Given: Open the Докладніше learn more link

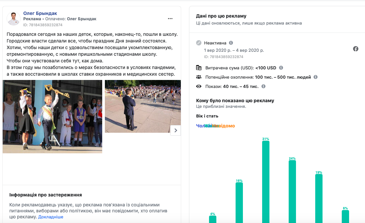Looking at the screenshot, I should point(50,217).
